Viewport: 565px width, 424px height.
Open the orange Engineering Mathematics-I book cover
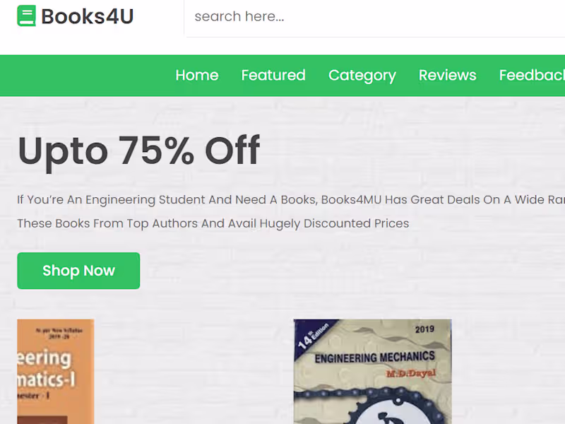pos(55,372)
